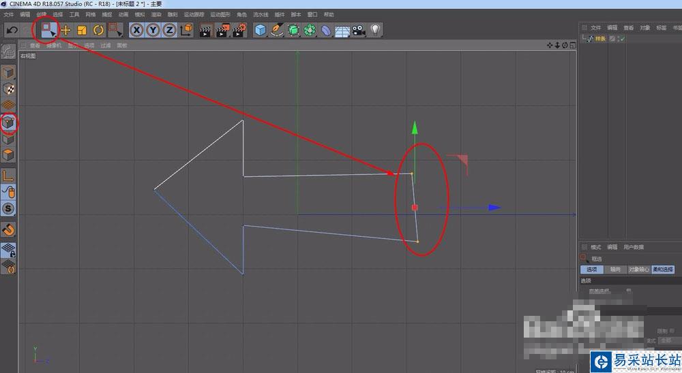
Task: Toggle the Tweak mode mouse icon
Action: pyautogui.click(x=8, y=191)
